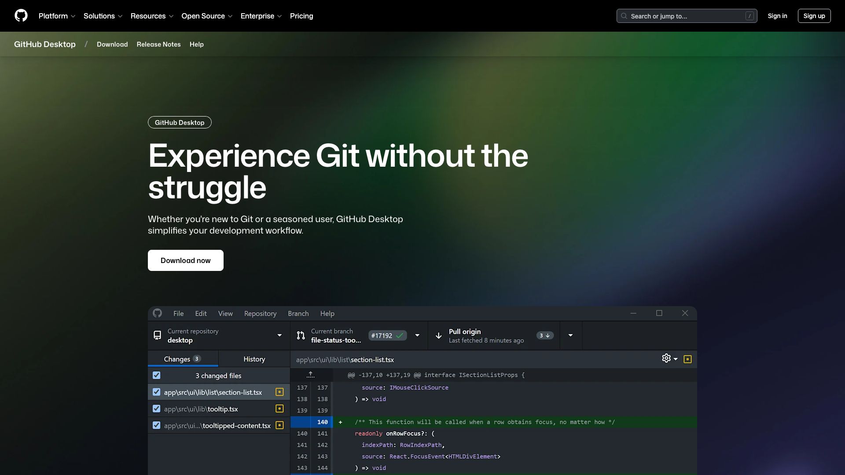
Task: Click the Pull origin download arrow icon
Action: coord(438,336)
